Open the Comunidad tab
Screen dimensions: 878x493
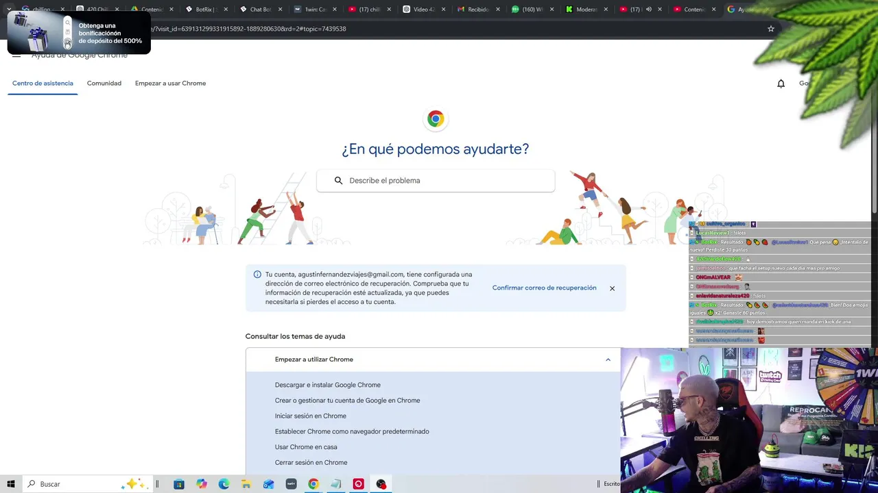point(104,84)
